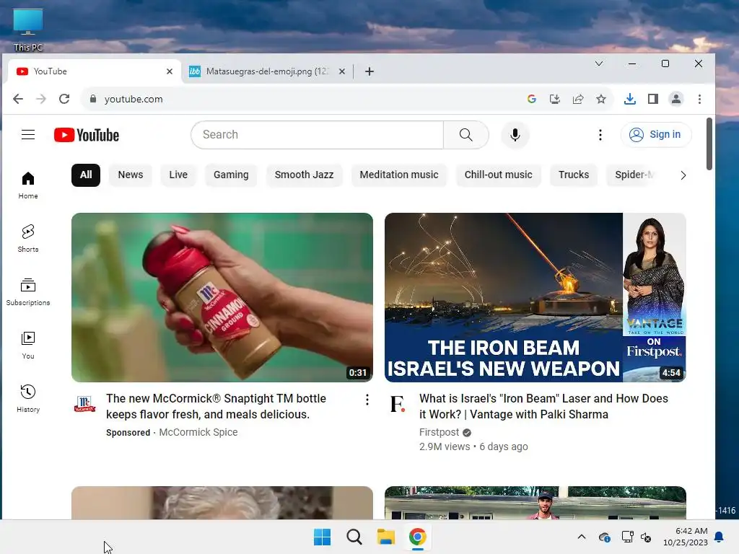
Task: Open Subscriptions from sidebar
Action: [x=28, y=292]
